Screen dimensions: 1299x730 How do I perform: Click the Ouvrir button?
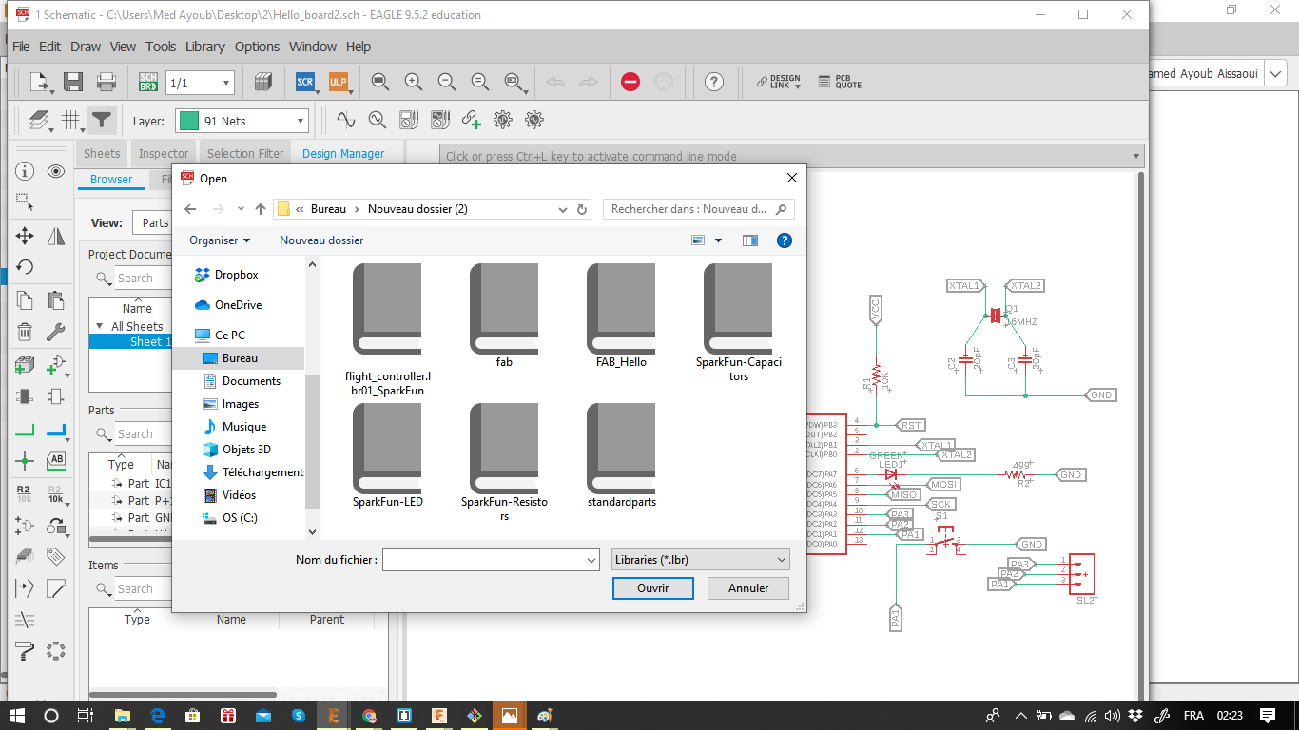(652, 588)
